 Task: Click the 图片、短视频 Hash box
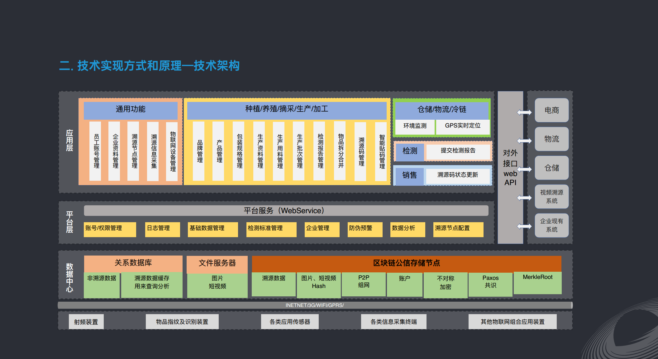point(319,285)
